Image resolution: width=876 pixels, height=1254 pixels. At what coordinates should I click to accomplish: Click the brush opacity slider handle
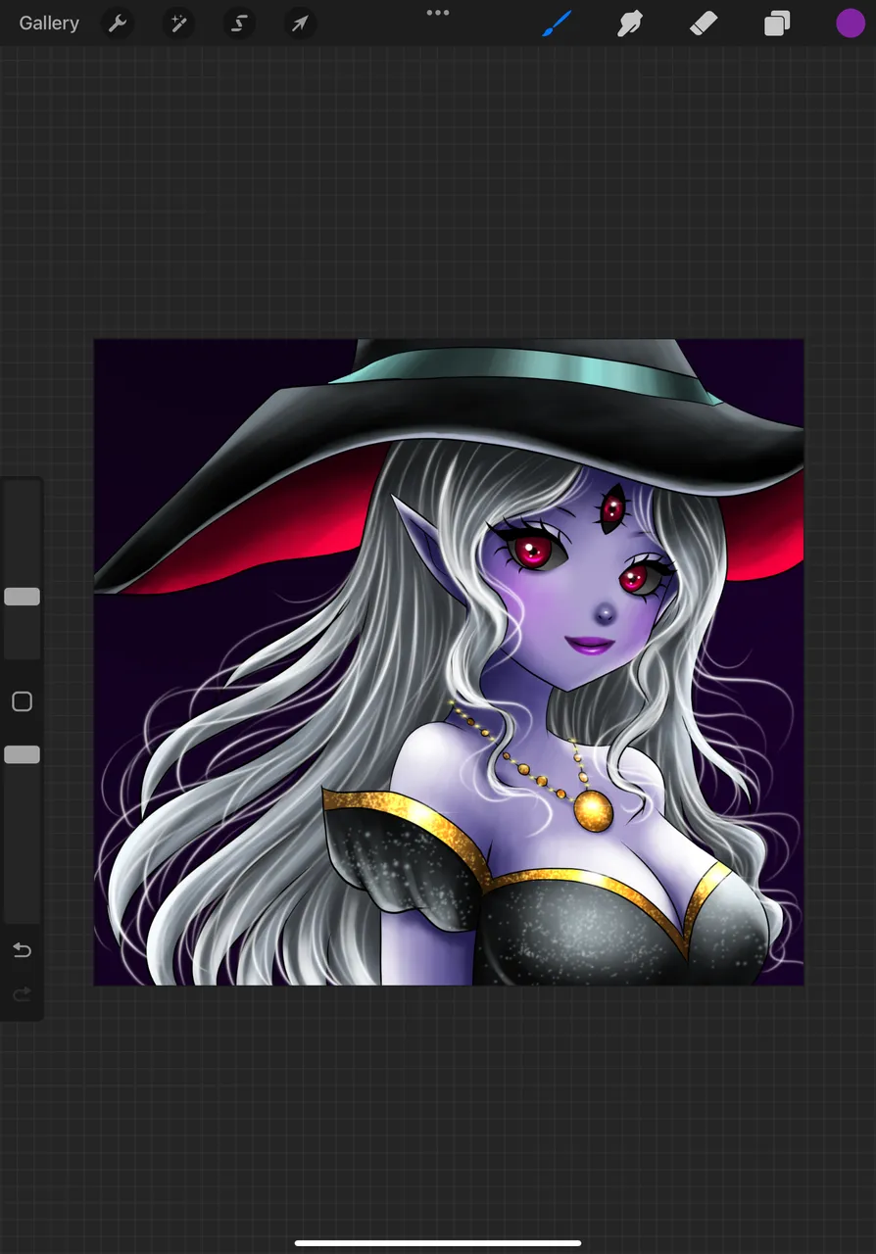(22, 754)
